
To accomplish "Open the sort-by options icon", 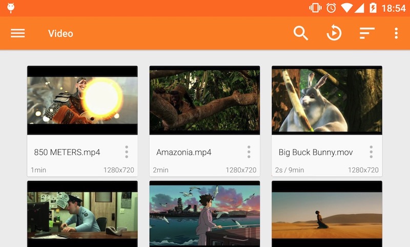I will (x=367, y=33).
